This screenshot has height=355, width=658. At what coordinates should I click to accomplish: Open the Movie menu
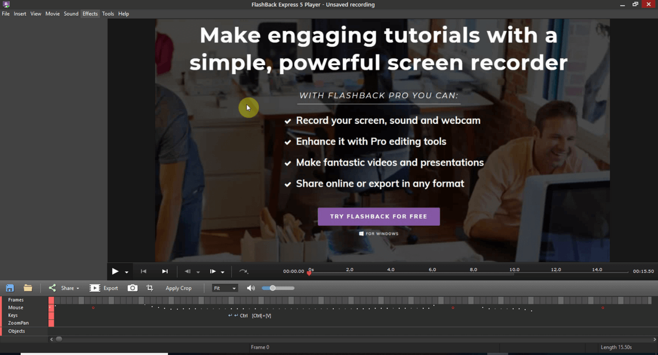[x=53, y=14]
